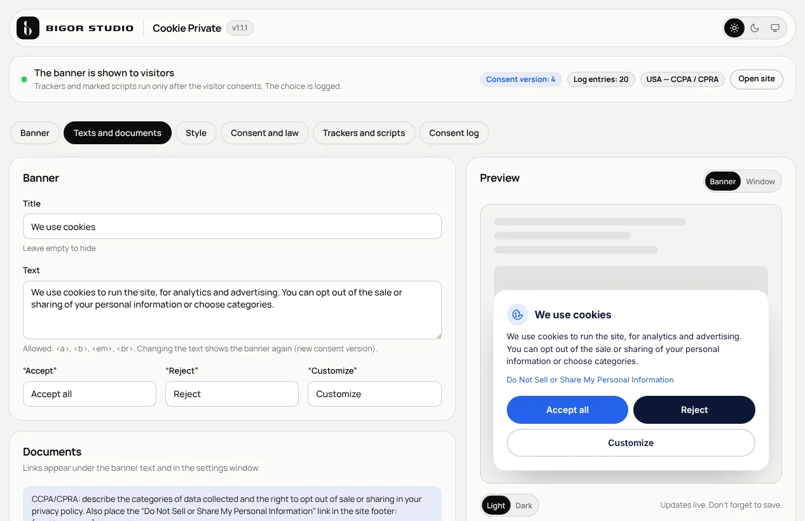Open the Texts and documents tab
Screen dimensions: 805x521
pos(118,133)
